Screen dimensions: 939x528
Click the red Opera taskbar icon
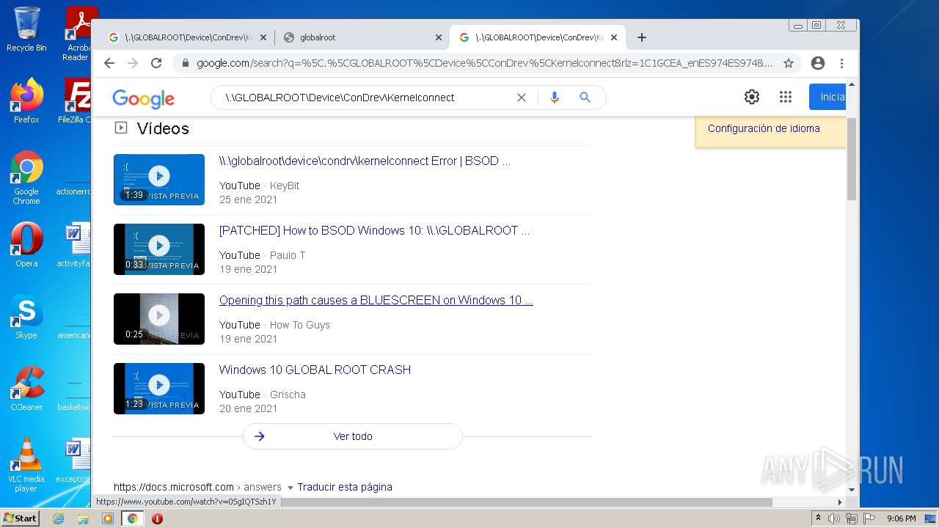click(157, 518)
